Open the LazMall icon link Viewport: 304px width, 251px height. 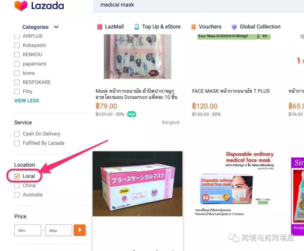[99, 27]
